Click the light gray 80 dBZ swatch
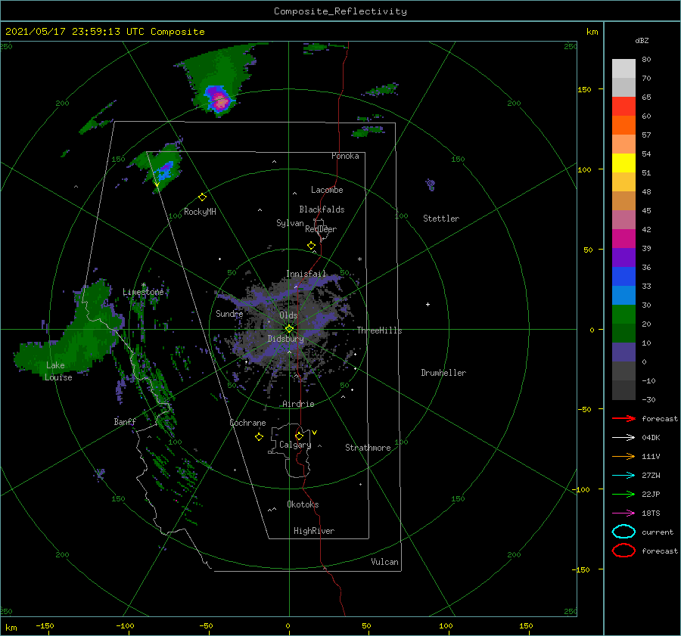This screenshot has height=636, width=681. 623,68
